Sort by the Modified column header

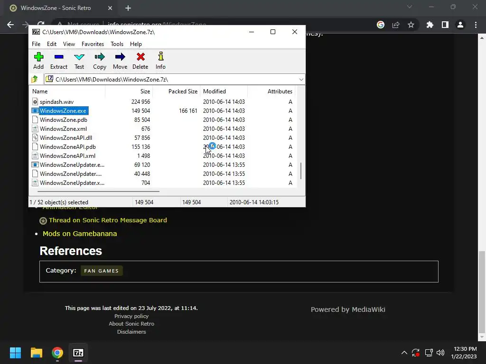click(224, 91)
